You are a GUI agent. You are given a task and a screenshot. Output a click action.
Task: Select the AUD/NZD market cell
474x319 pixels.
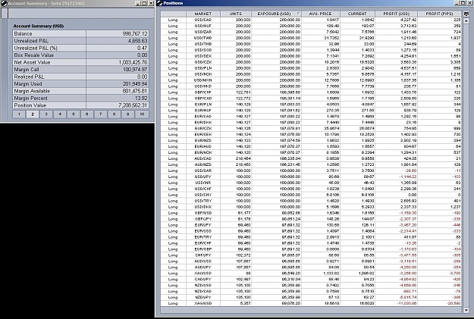pyautogui.click(x=203, y=164)
